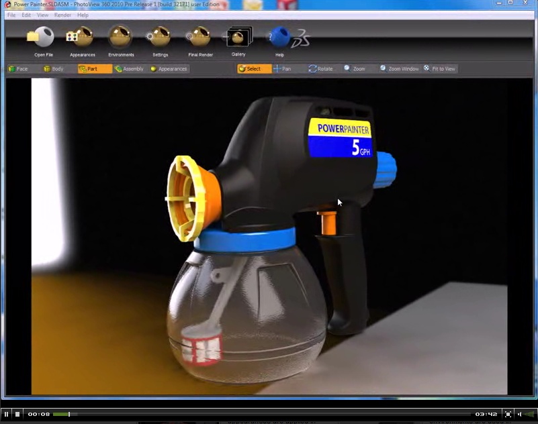The image size is (538, 424).
Task: Switch selection mode to Body
Action: (54, 69)
